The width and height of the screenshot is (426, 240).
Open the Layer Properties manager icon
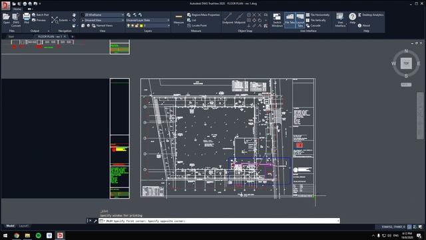[128, 15]
